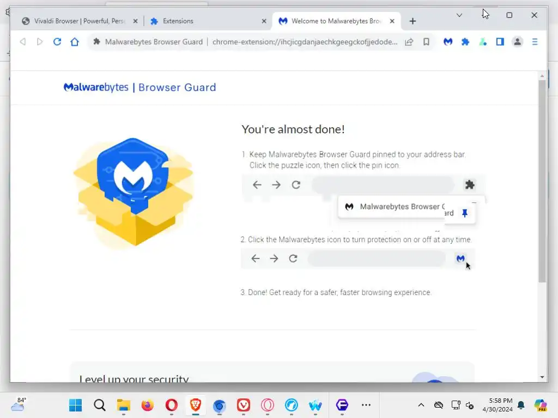Click the chrome-extension URL address field
558x418 pixels.
pyautogui.click(x=305, y=42)
